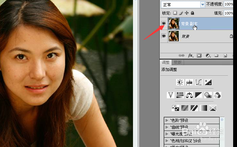The image size is (237, 147).
Task: Open the layer style fx menu
Action: click(190, 55)
